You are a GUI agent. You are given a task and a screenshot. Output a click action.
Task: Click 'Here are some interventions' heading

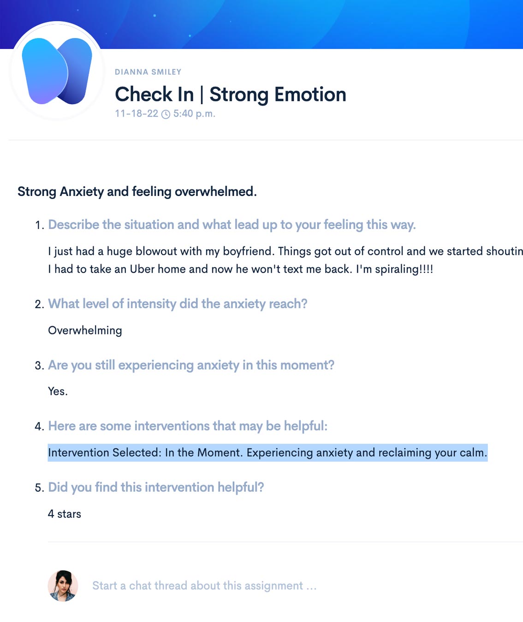pos(188,426)
